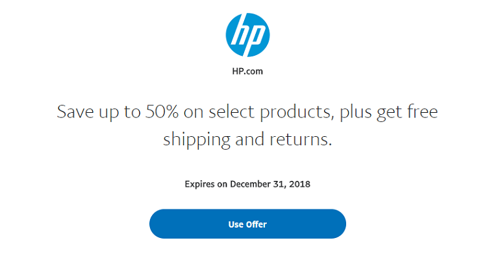Select the white 'hp' lettering inside the logo
Viewport: 487px width, 260px height.
pos(247,36)
